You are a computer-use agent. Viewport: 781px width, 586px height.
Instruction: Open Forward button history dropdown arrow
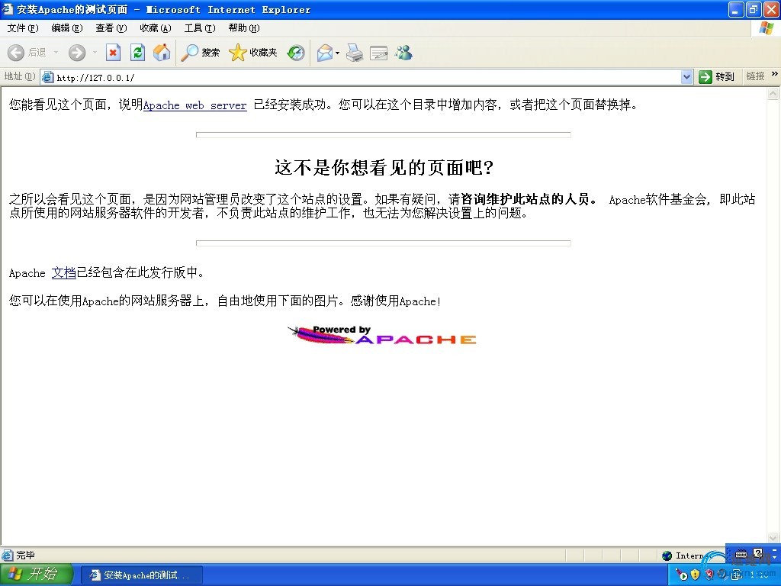coord(95,53)
